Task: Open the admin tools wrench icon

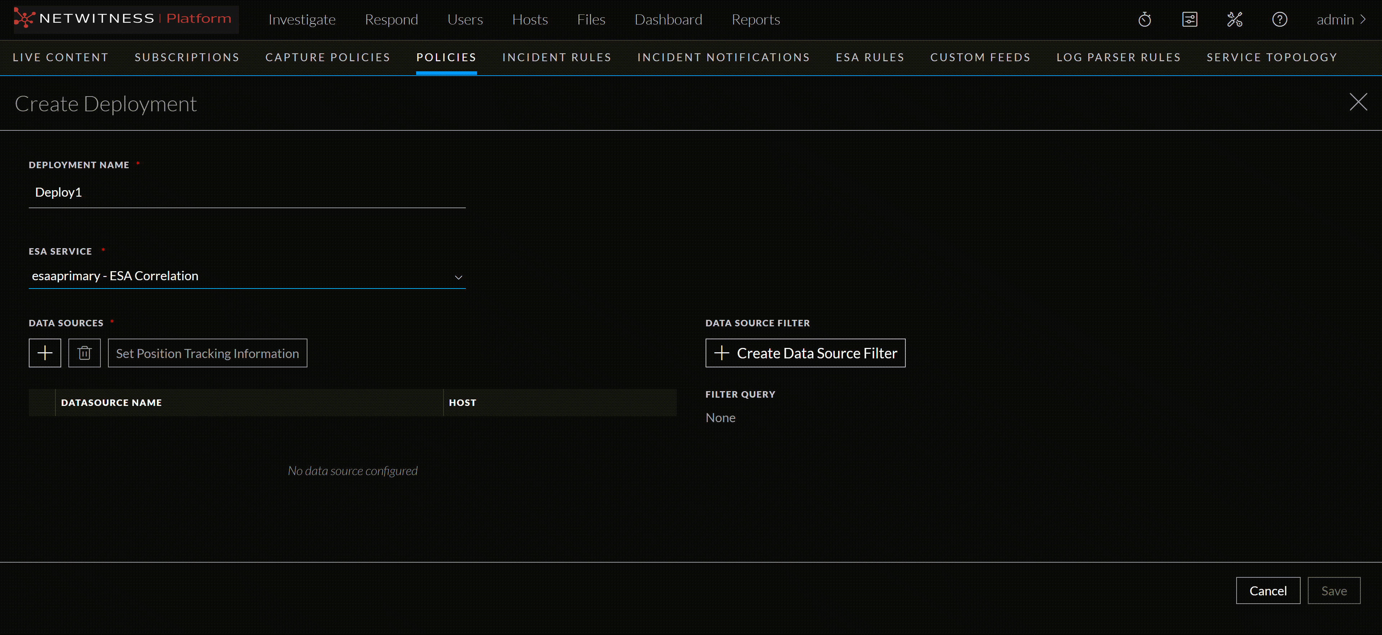Action: click(1234, 20)
